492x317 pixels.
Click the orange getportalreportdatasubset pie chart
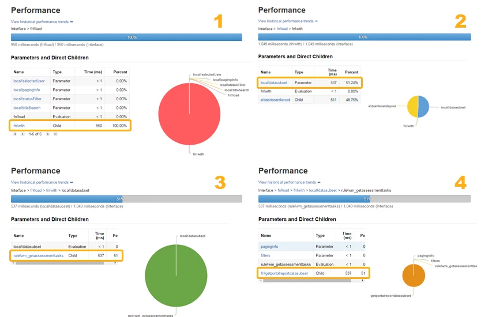[x=414, y=276]
